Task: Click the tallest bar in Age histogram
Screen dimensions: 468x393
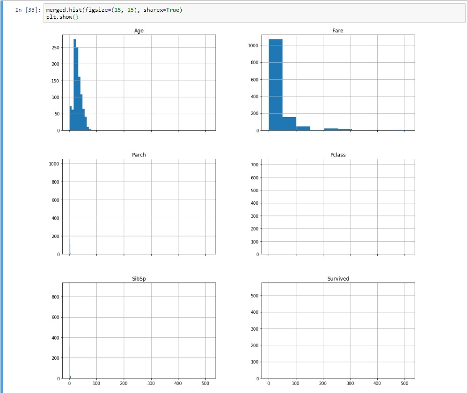Action: (74, 85)
